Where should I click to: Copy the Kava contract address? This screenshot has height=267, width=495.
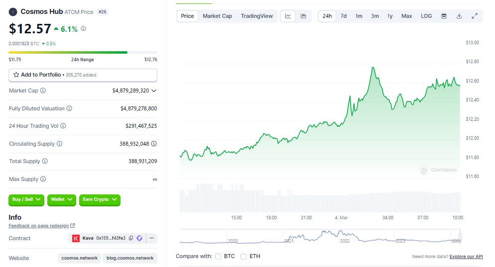tap(131, 238)
